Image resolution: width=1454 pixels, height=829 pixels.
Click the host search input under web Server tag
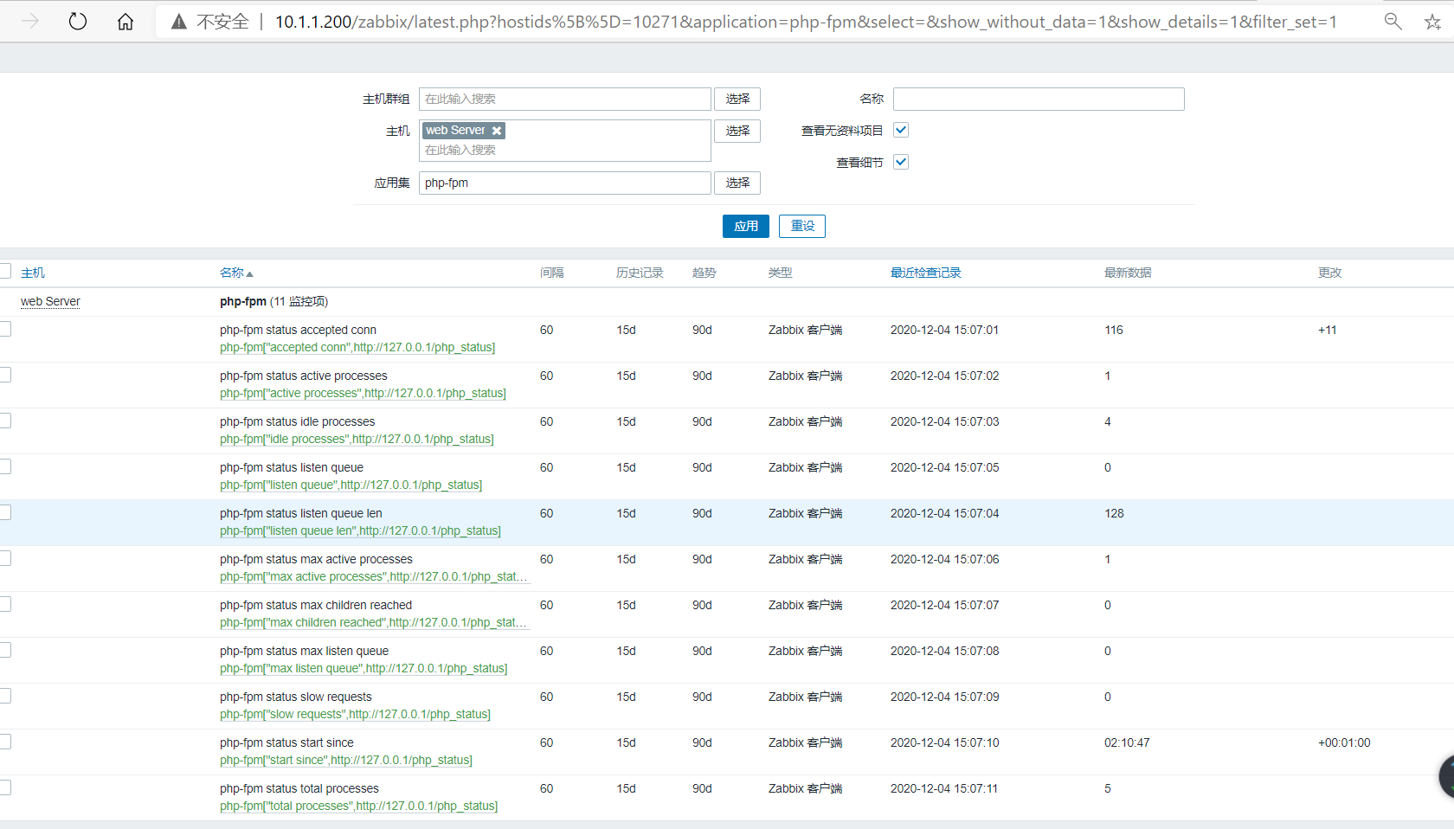tap(565, 151)
